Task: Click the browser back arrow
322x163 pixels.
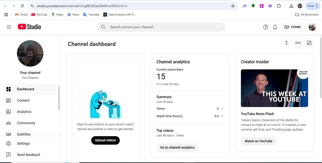Action: point(5,6)
